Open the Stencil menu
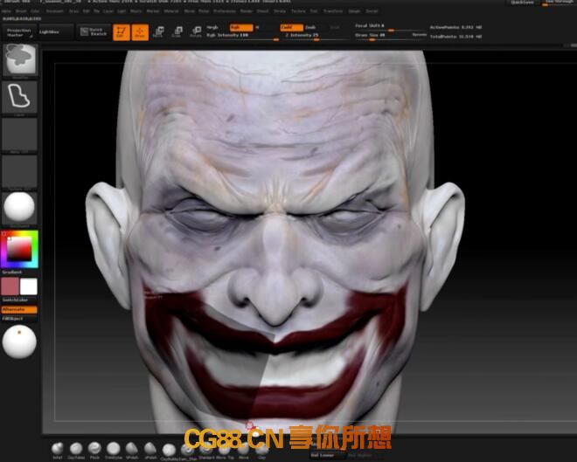 pos(262,11)
